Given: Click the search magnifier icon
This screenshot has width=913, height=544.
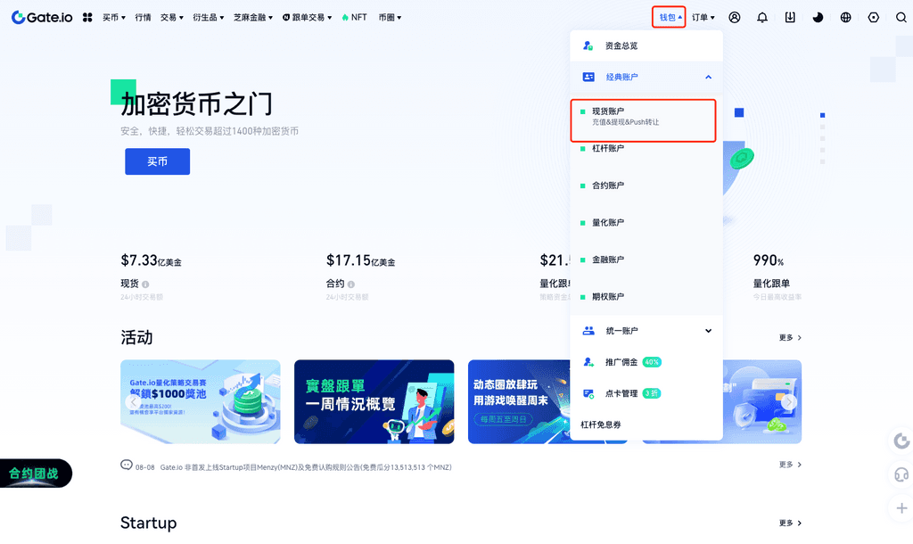Looking at the screenshot, I should (x=901, y=17).
